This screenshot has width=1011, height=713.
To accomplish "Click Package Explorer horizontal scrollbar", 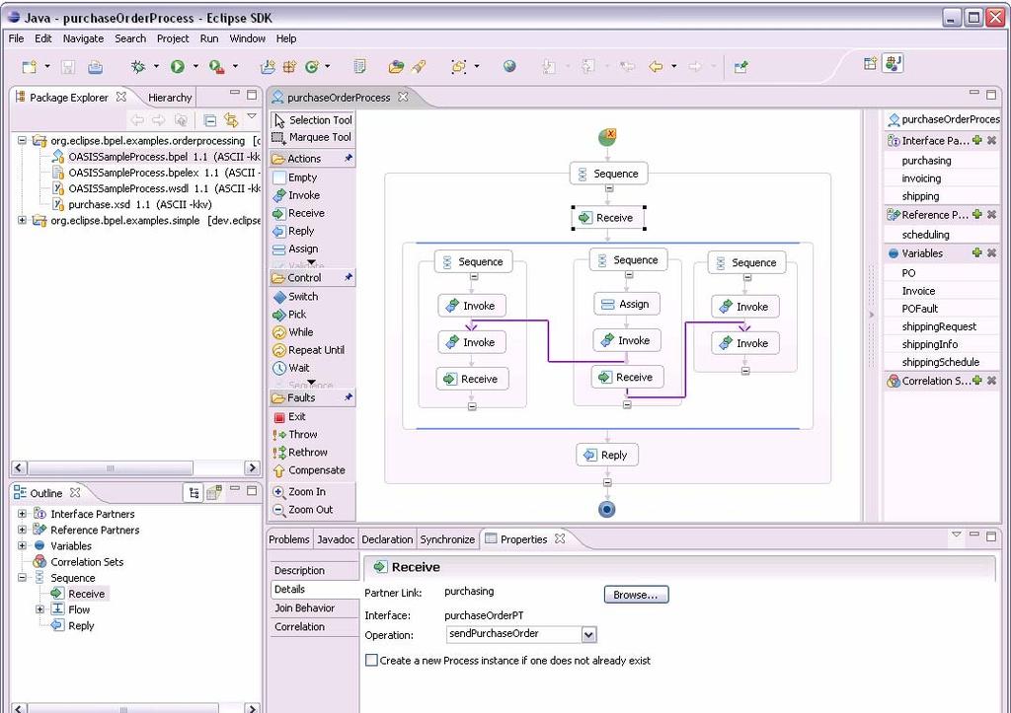I will click(x=111, y=467).
